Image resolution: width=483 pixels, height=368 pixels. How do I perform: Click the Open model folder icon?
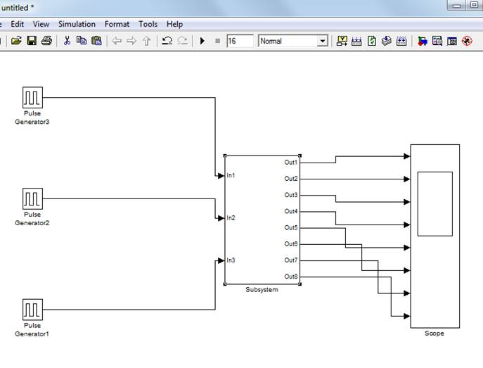16,41
